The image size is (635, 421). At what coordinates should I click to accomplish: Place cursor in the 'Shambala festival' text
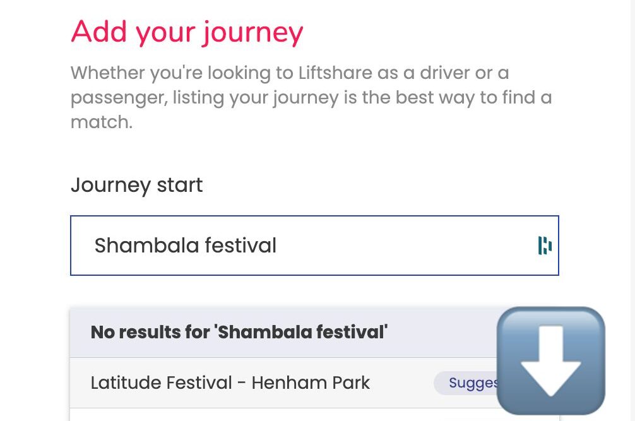[x=186, y=246]
